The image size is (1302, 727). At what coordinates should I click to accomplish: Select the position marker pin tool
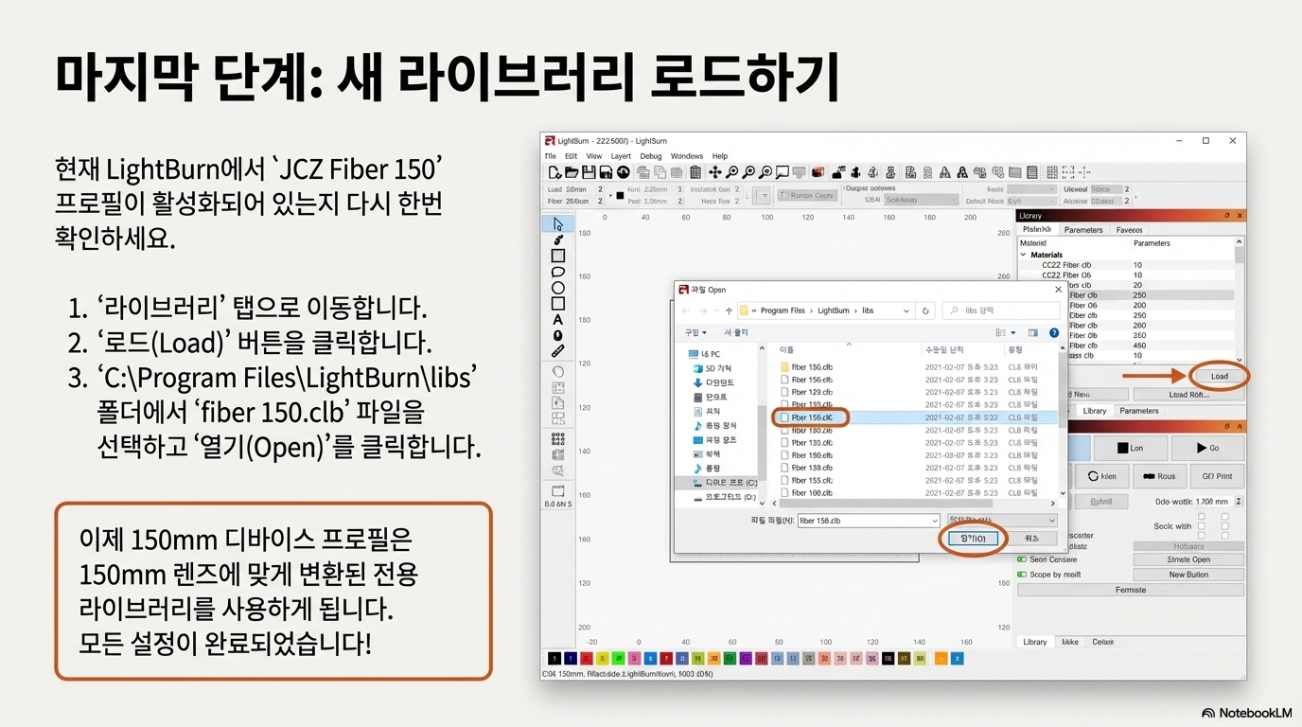click(557, 335)
